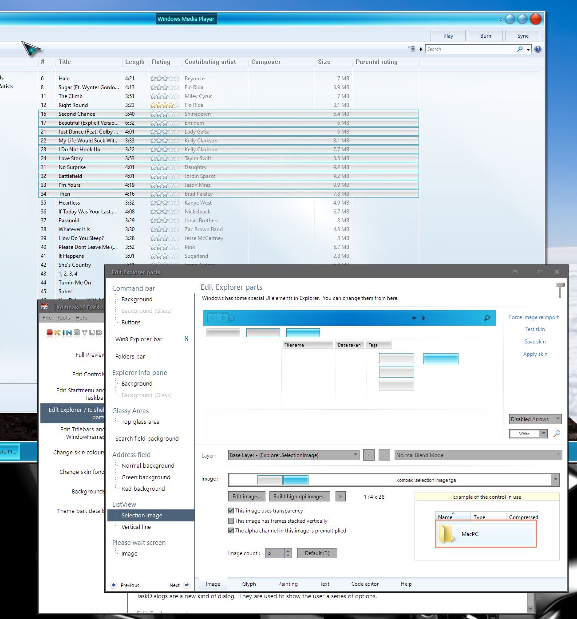Image resolution: width=577 pixels, height=619 pixels.
Task: Click the Image count stepper arrows
Action: [x=288, y=553]
